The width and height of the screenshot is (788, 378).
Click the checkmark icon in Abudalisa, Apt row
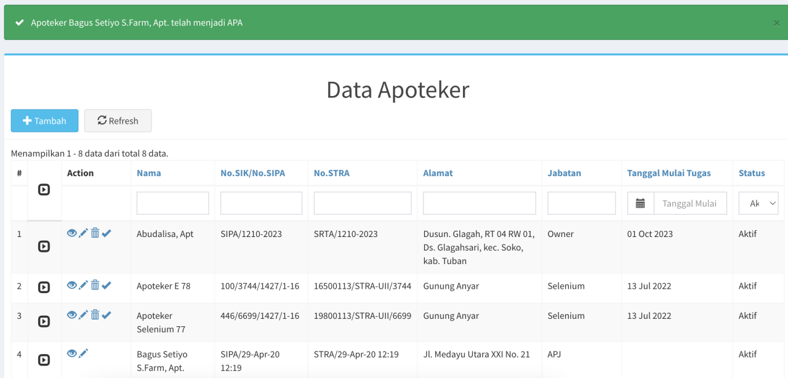point(107,233)
